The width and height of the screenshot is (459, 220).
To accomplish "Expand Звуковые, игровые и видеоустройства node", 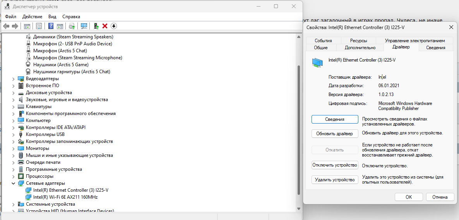I will [x=14, y=100].
